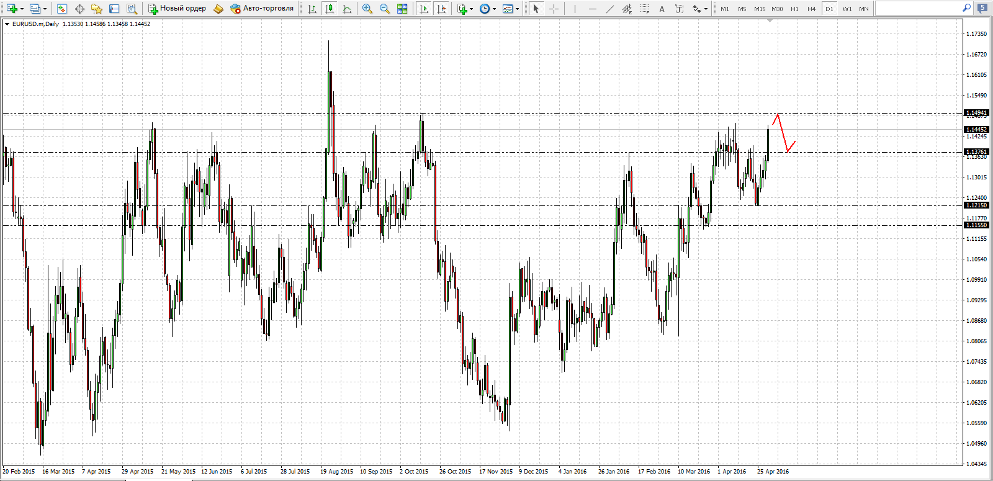Select the D1 daily timeframe
The width and height of the screenshot is (993, 481).
829,9
